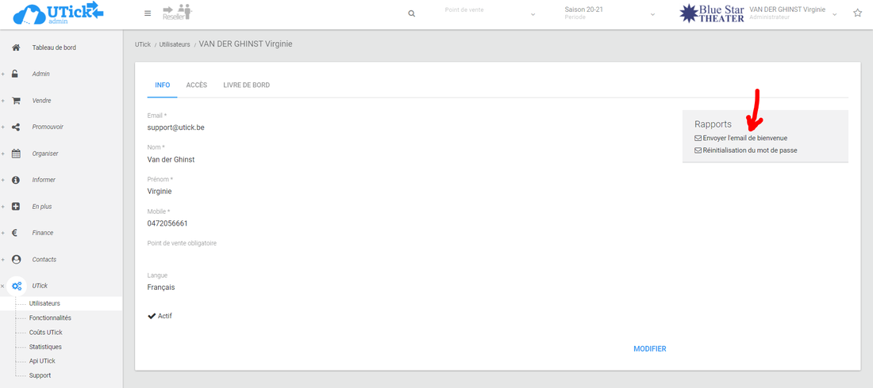This screenshot has width=873, height=388.
Task: Select Fonctionnalités in the sidebar tree
Action: (50, 318)
